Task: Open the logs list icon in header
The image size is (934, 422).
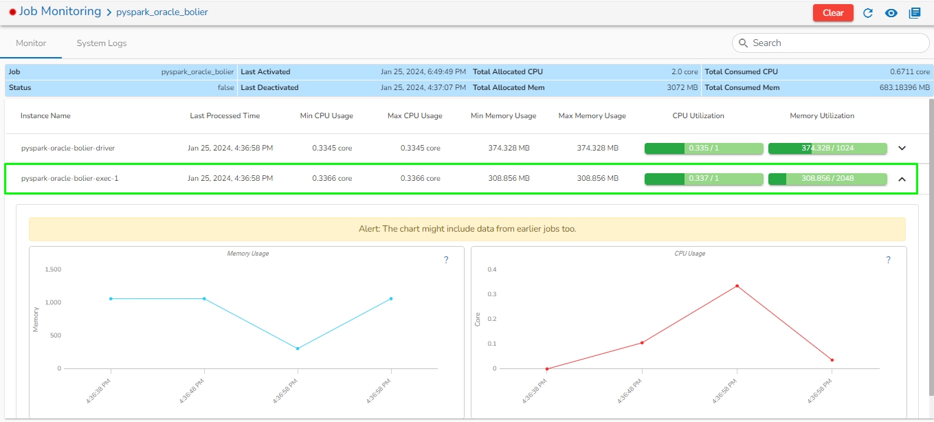Action: (915, 13)
